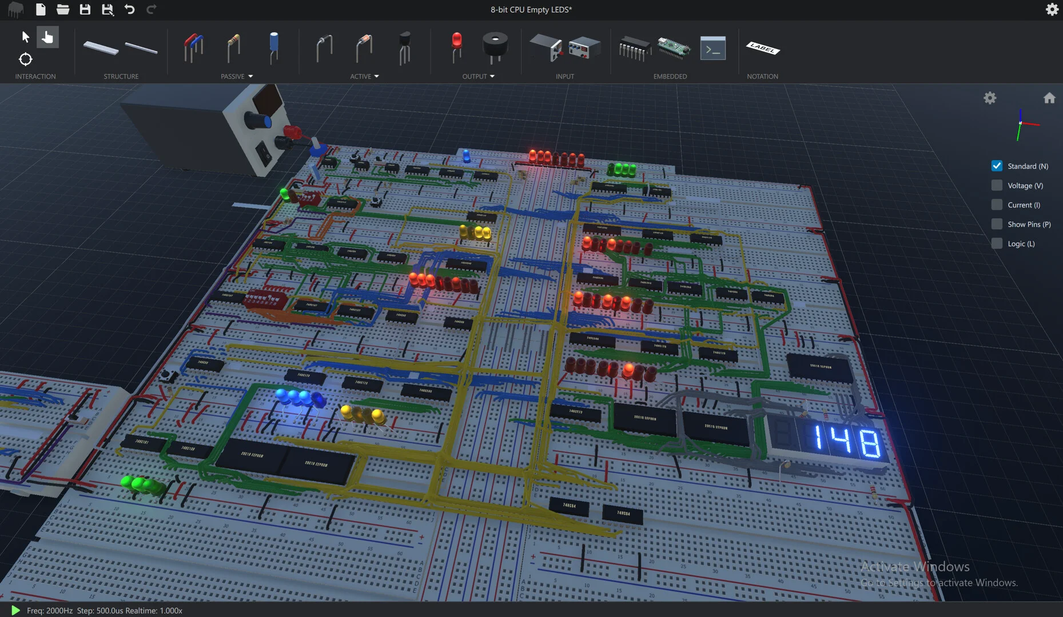The width and height of the screenshot is (1063, 617).
Task: Enable the Voltage (V) view
Action: (x=996, y=185)
